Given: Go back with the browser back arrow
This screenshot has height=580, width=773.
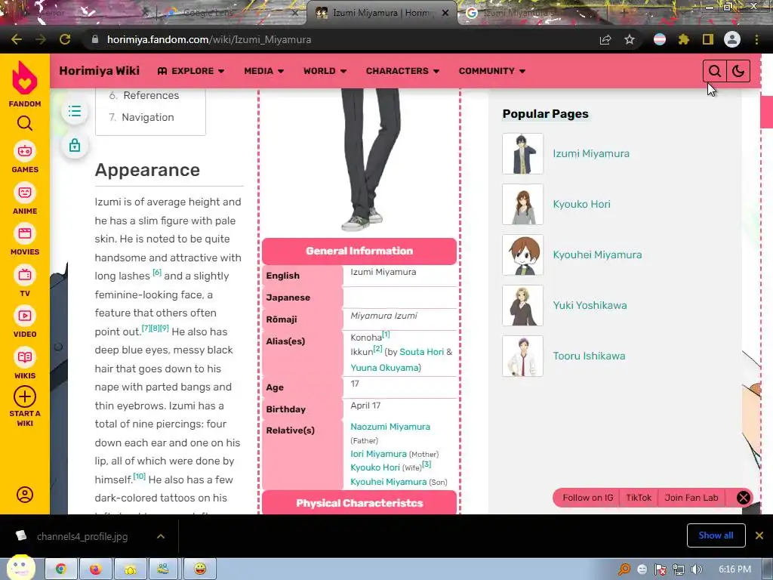Looking at the screenshot, I should pos(17,39).
